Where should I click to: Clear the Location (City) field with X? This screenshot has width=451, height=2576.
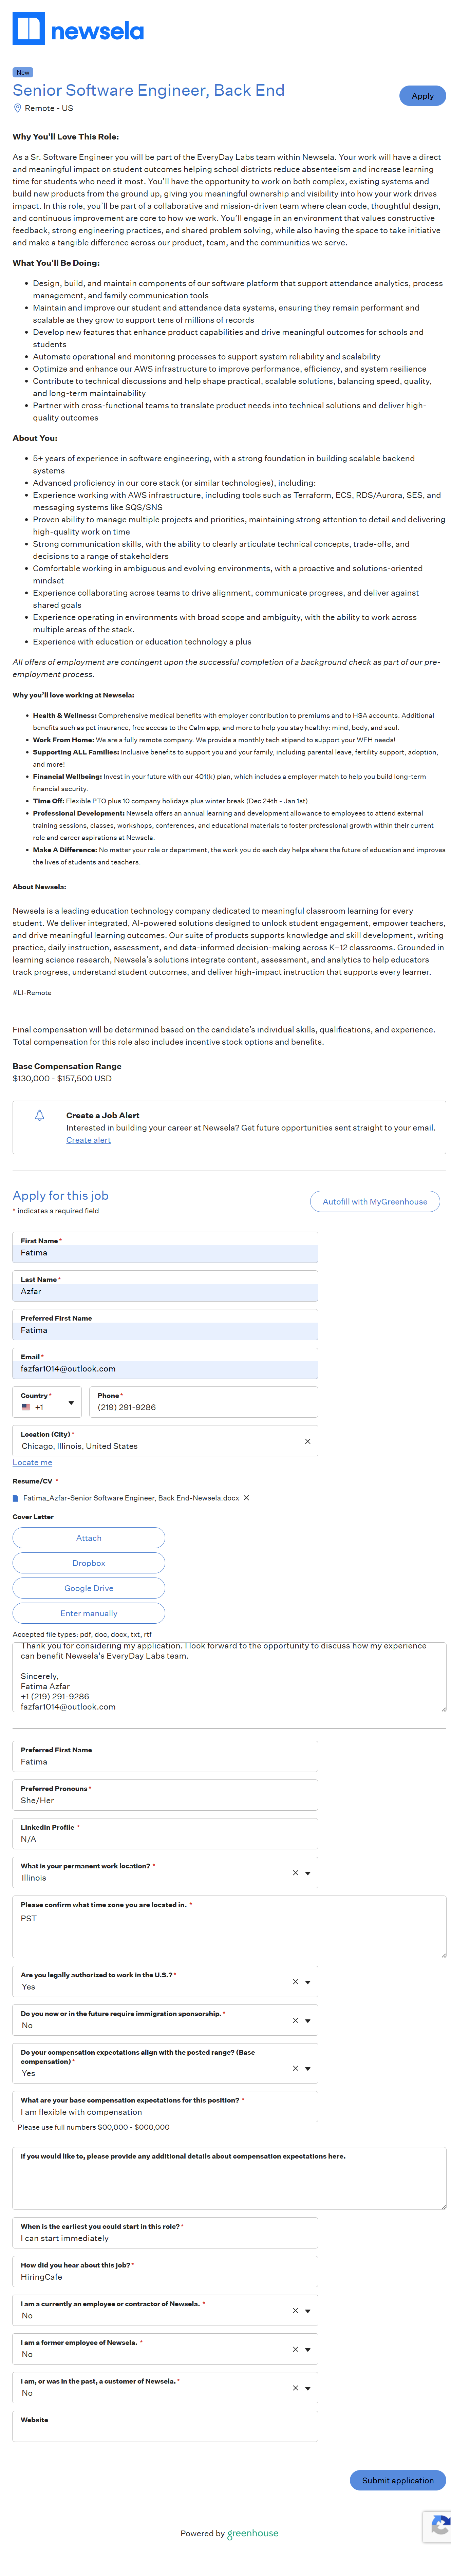pyautogui.click(x=307, y=1441)
